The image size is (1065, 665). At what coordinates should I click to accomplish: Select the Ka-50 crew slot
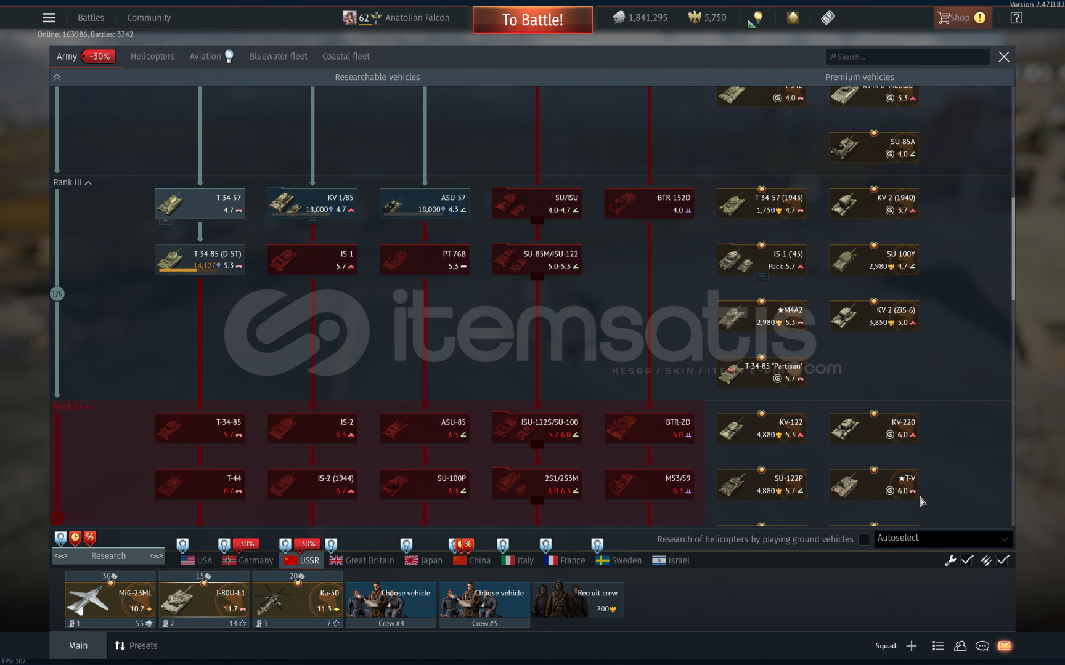[298, 600]
